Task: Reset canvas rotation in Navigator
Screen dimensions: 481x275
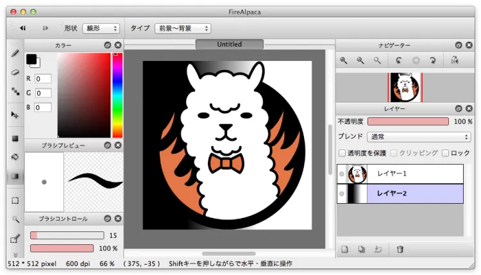Action: tap(416, 61)
